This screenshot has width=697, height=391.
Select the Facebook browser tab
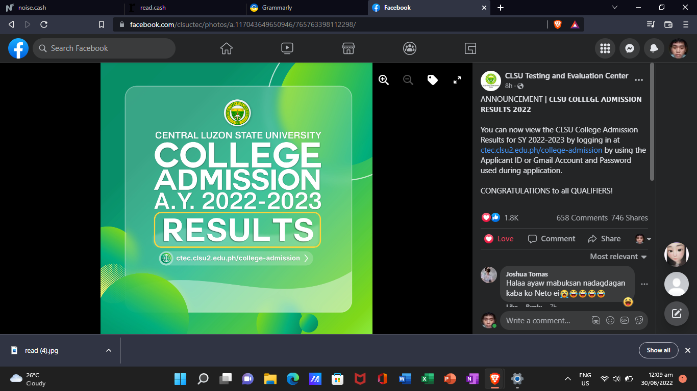pos(429,8)
